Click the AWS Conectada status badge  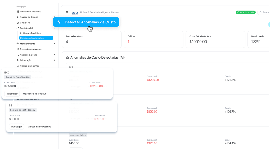246,12
